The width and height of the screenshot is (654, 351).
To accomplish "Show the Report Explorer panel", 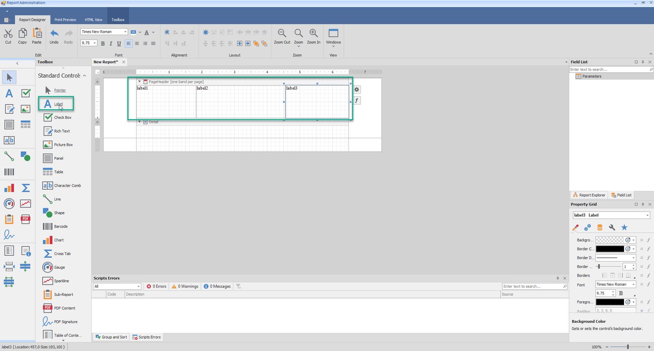I will click(589, 195).
